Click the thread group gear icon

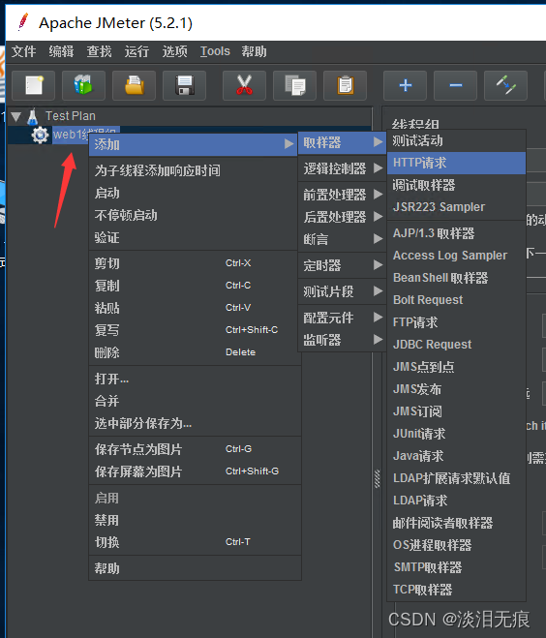40,135
